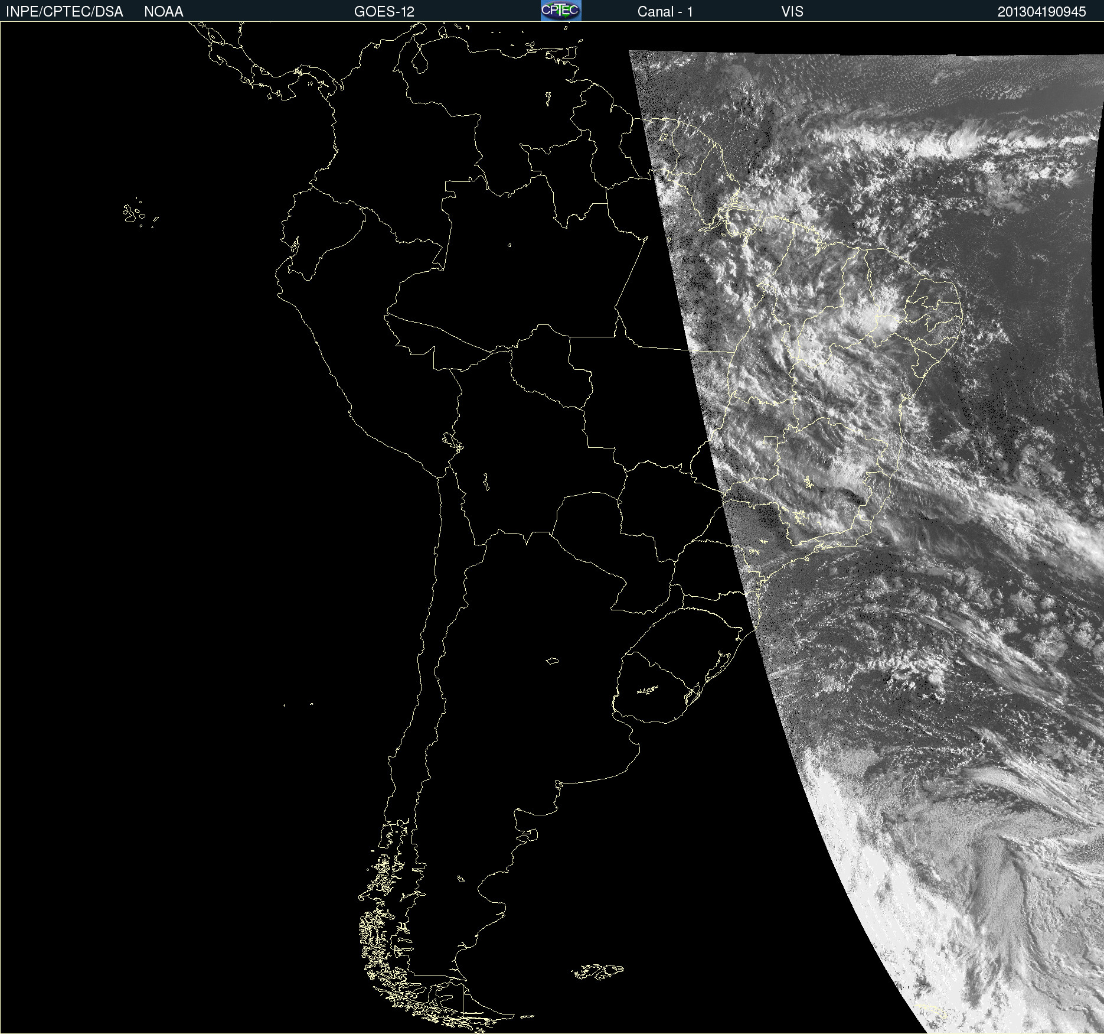Click the NOAA label in the header
This screenshot has width=1104, height=1034.
click(164, 12)
